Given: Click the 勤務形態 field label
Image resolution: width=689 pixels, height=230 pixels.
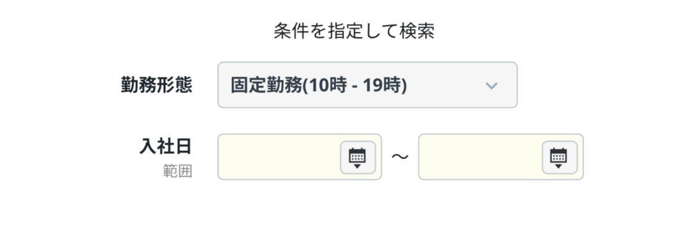Looking at the screenshot, I should (x=156, y=85).
